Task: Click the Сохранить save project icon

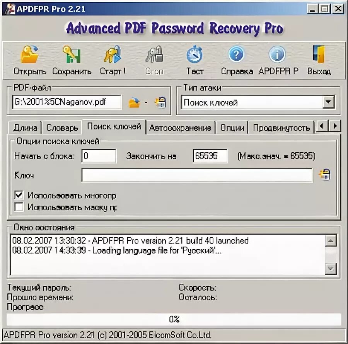Action: click(x=72, y=54)
